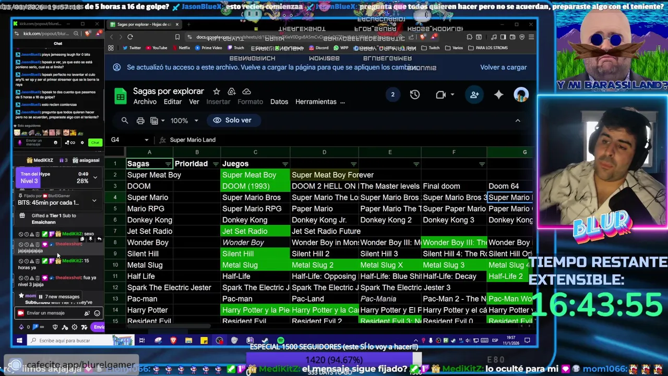Screen dimensions: 668x376
Task: Open the emote button in upper Kick chat input
Action: 56,142
